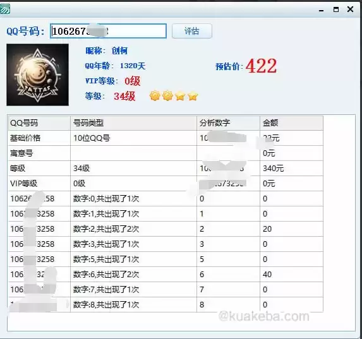Click the 号码类型 column header
Image resolution: width=362 pixels, height=339 pixels.
(x=133, y=123)
